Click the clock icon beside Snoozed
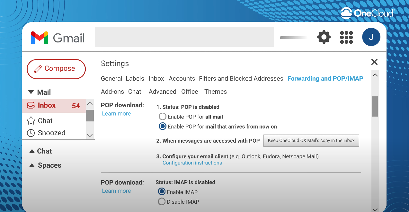409x212 pixels. (x=31, y=133)
